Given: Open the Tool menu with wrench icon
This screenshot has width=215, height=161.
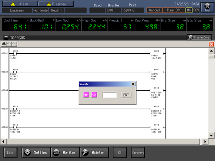Looking at the screenshot, I should (x=207, y=7).
